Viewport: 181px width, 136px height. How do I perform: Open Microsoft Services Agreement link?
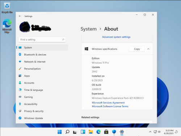(108, 103)
